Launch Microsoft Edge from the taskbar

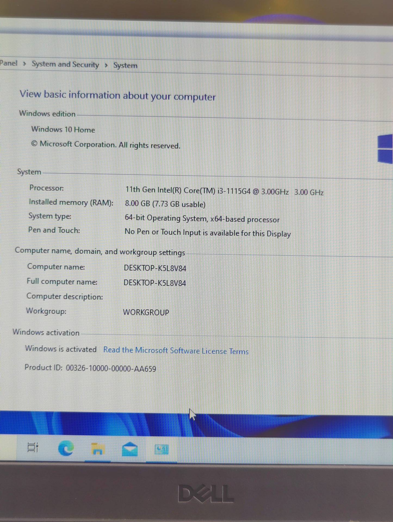66,448
